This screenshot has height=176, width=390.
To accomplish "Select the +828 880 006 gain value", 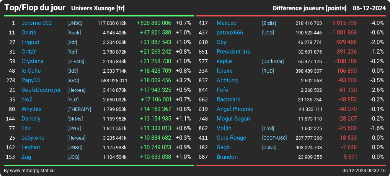I will pos(154,23).
